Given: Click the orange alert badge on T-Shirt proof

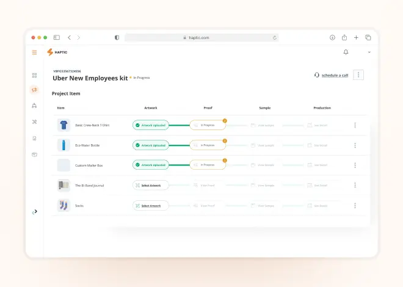Looking at the screenshot, I should (x=225, y=121).
